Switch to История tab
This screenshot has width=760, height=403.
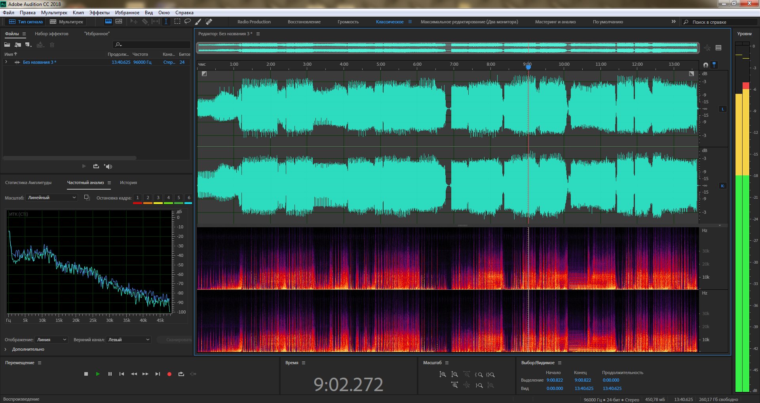click(x=128, y=182)
